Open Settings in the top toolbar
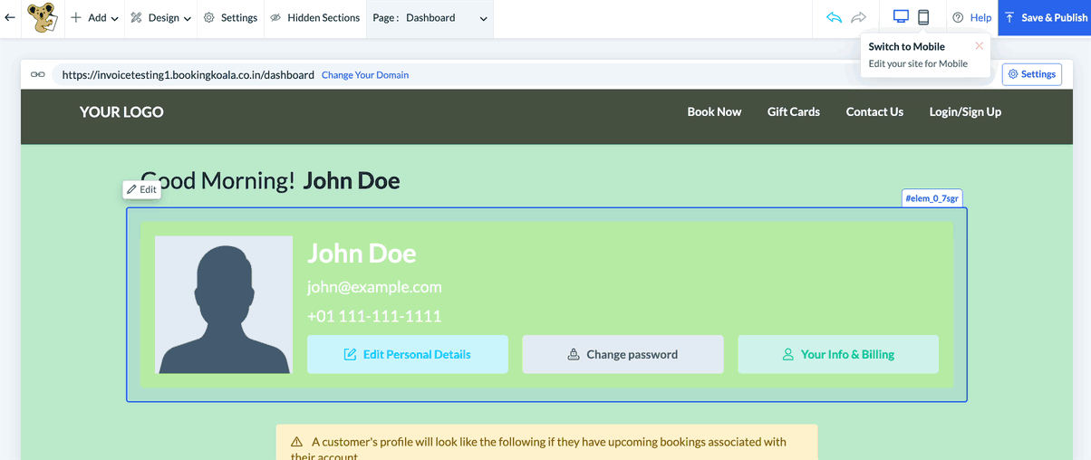Viewport: 1091px width, 460px height. coord(230,18)
